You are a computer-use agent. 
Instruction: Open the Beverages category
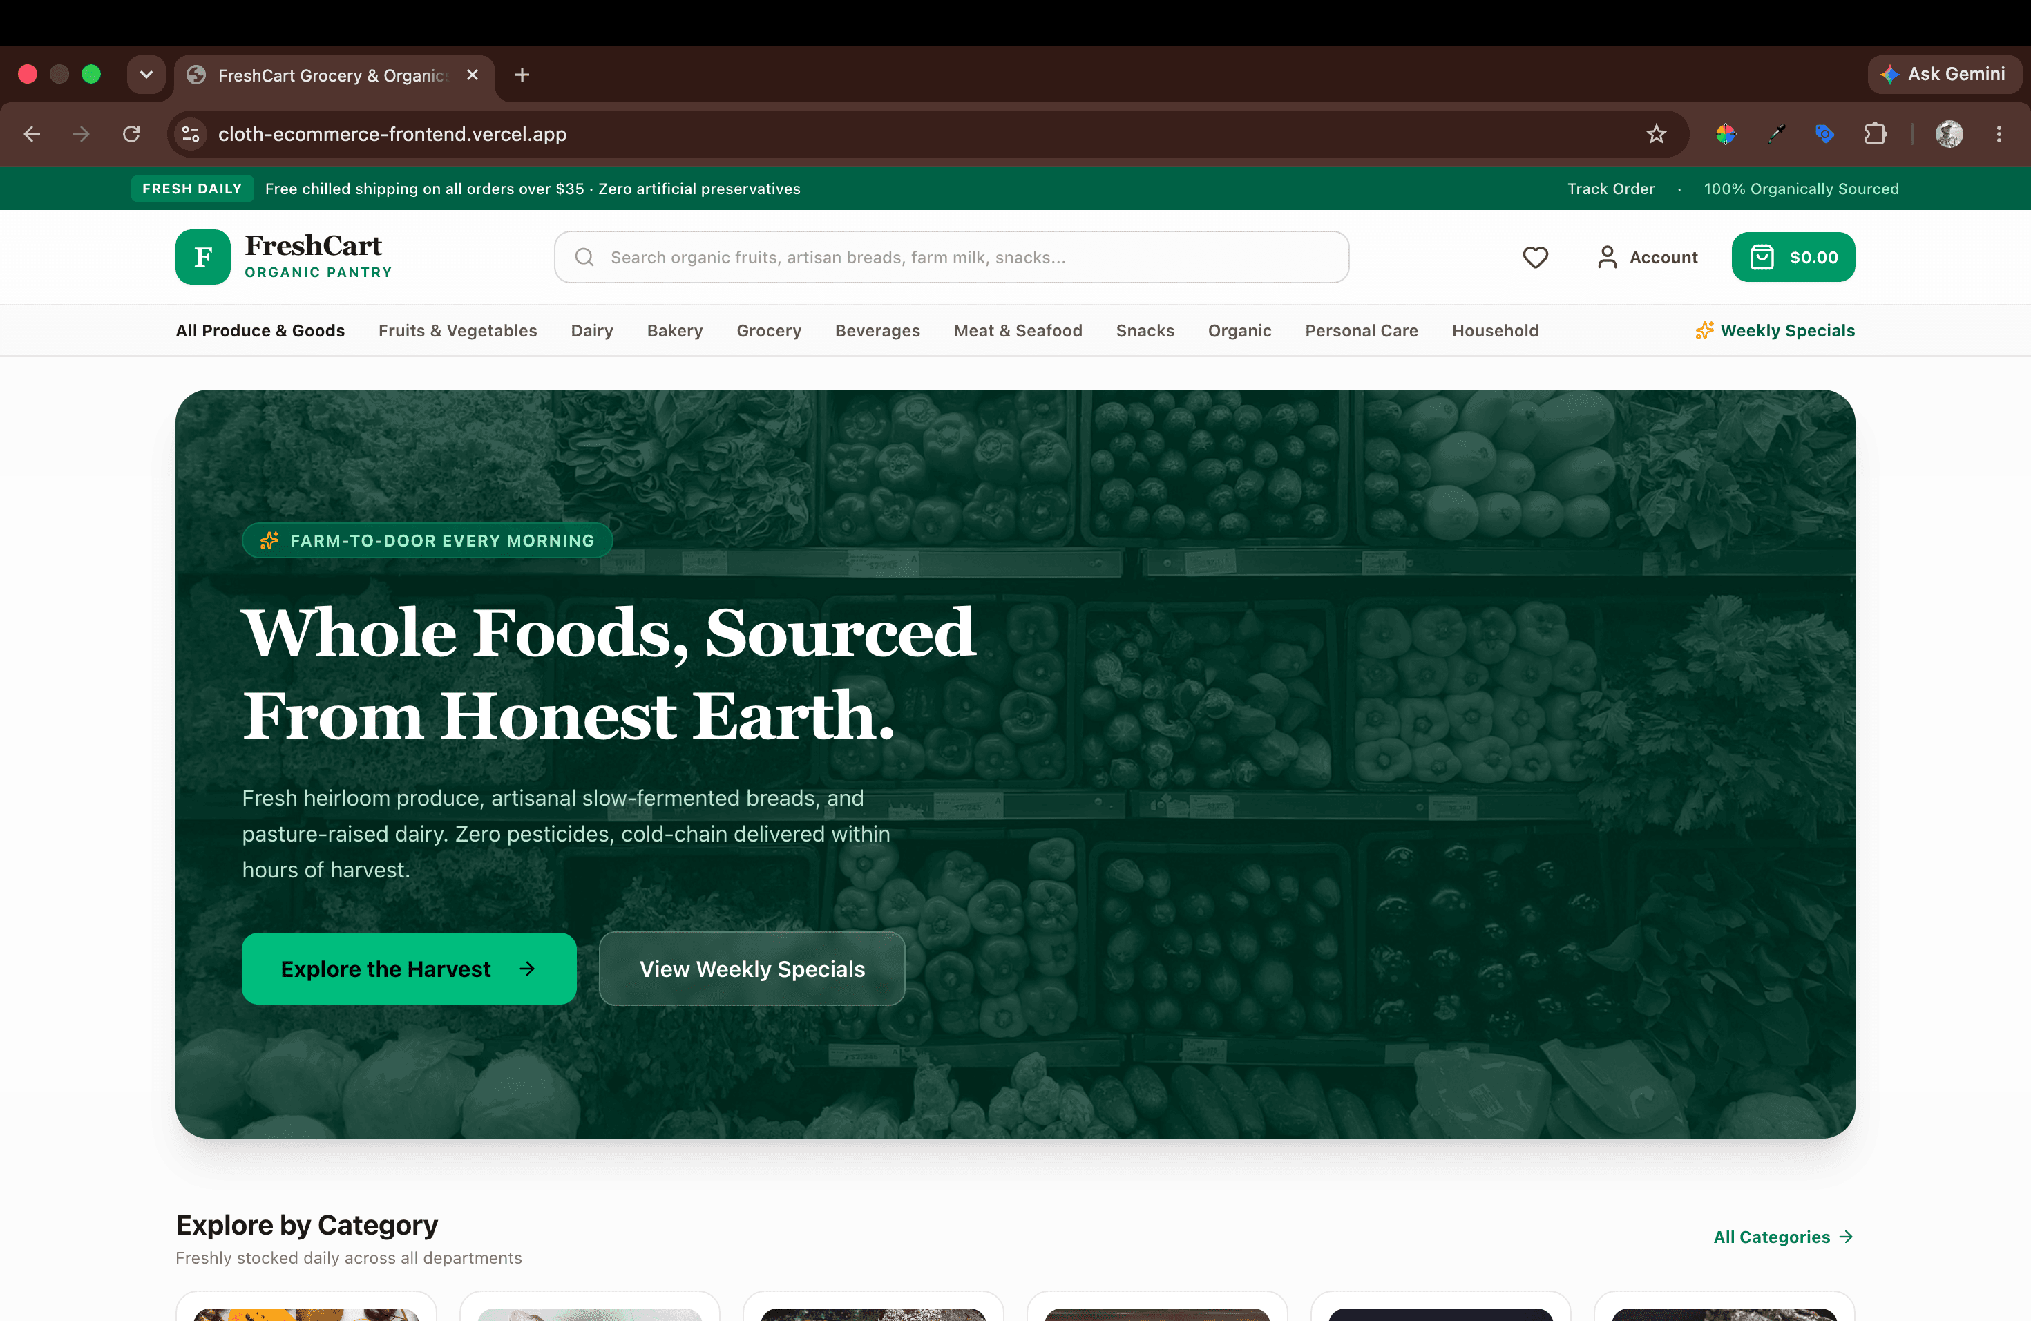(877, 330)
